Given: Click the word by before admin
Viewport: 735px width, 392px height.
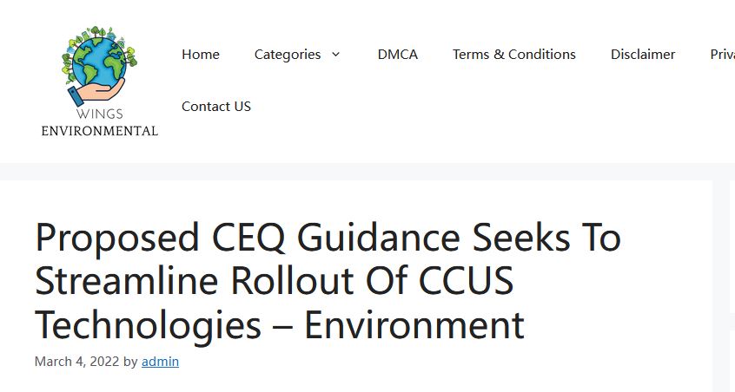Looking at the screenshot, I should (130, 362).
